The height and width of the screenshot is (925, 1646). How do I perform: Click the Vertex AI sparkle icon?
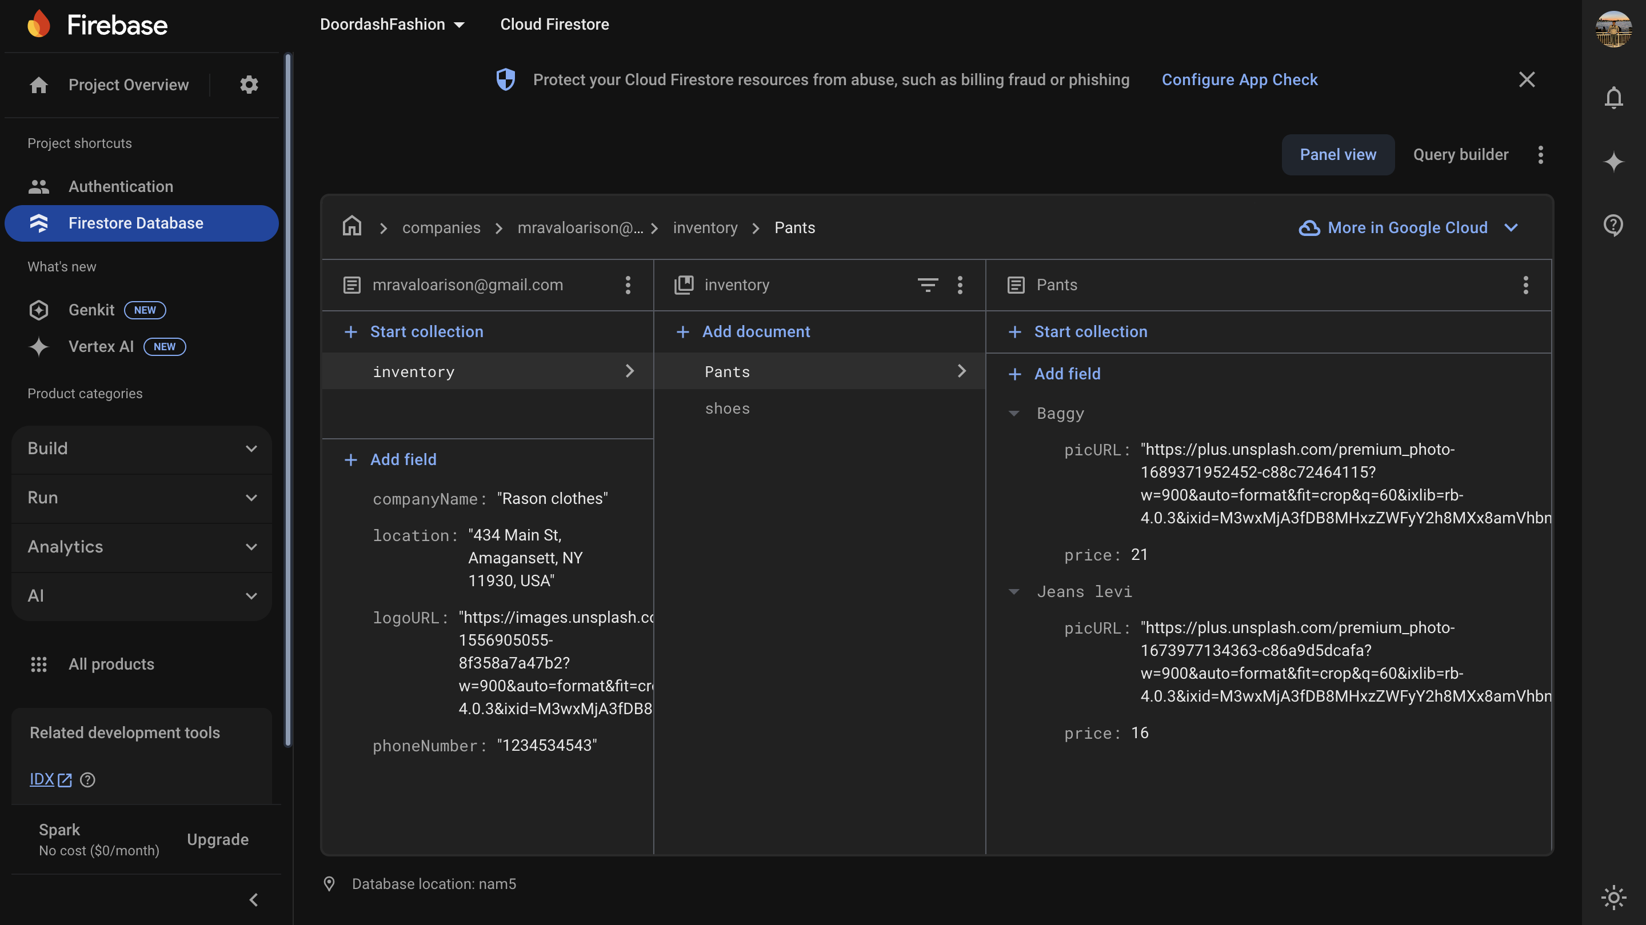click(x=39, y=346)
